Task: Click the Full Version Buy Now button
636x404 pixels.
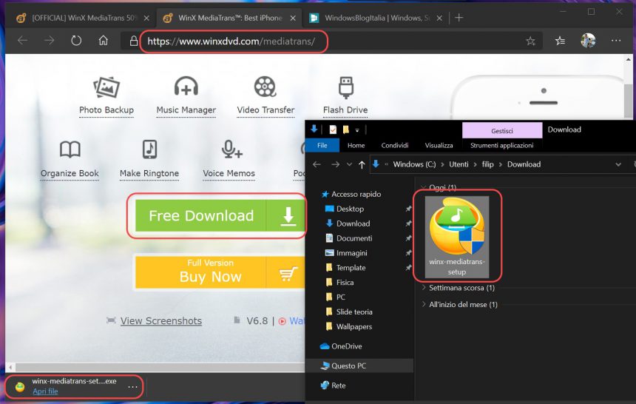Action: 220,272
